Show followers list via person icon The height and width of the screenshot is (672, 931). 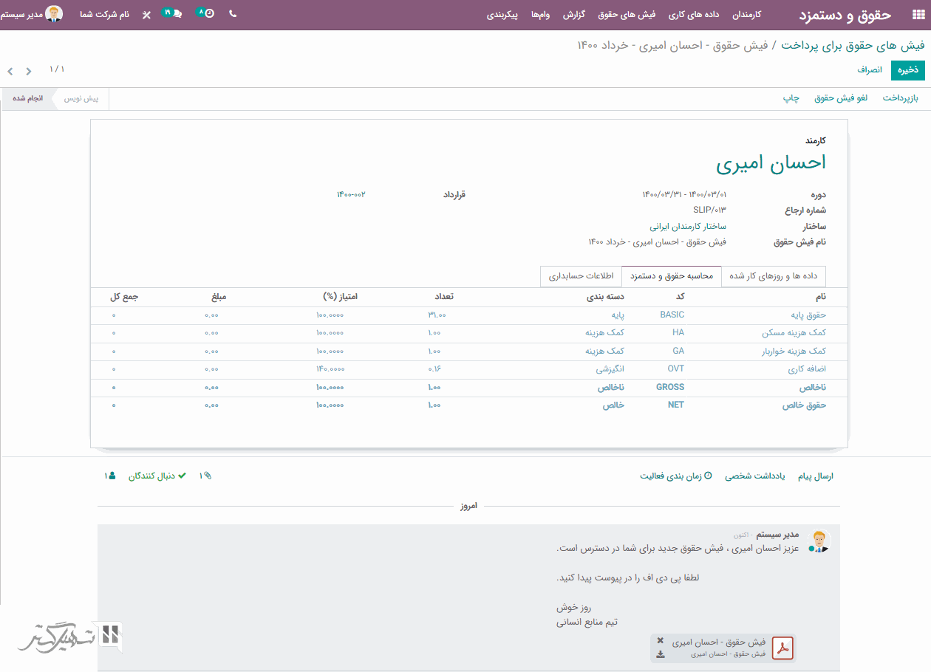(110, 476)
